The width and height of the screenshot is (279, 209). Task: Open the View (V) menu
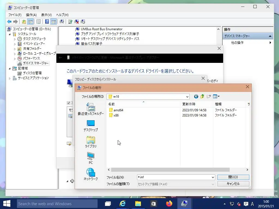coord(46,15)
